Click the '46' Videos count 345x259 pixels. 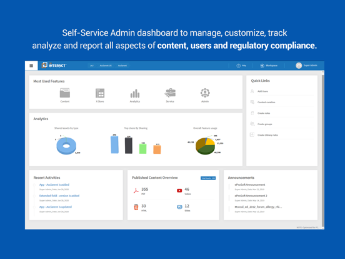tap(187, 190)
